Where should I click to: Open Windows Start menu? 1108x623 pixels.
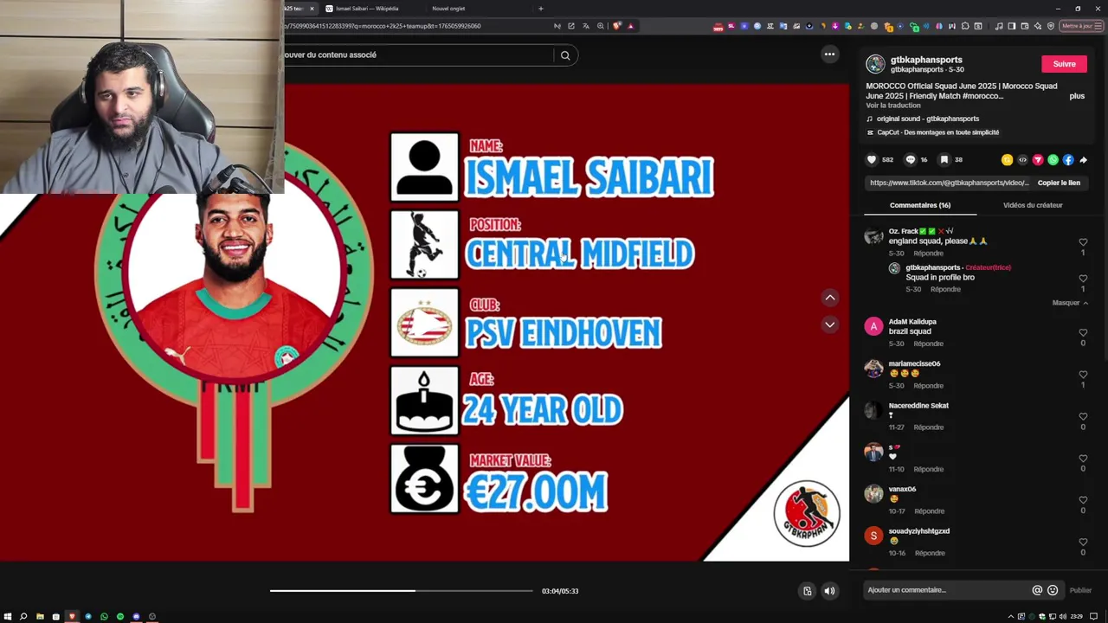coord(8,616)
